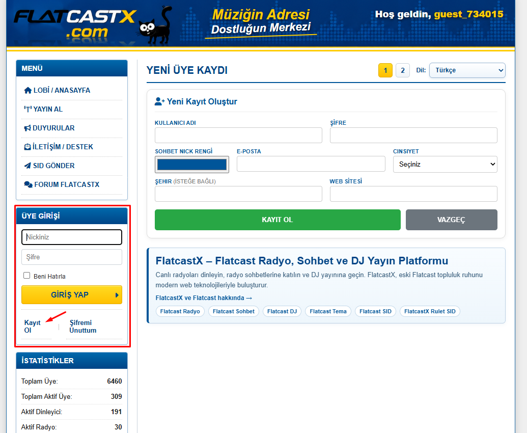The image size is (527, 433).
Task: Click the Flatcast SID tag
Action: (x=375, y=311)
